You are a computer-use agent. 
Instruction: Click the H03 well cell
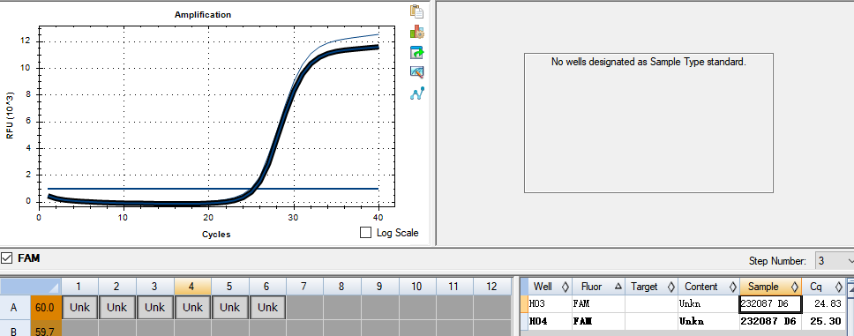click(550, 303)
